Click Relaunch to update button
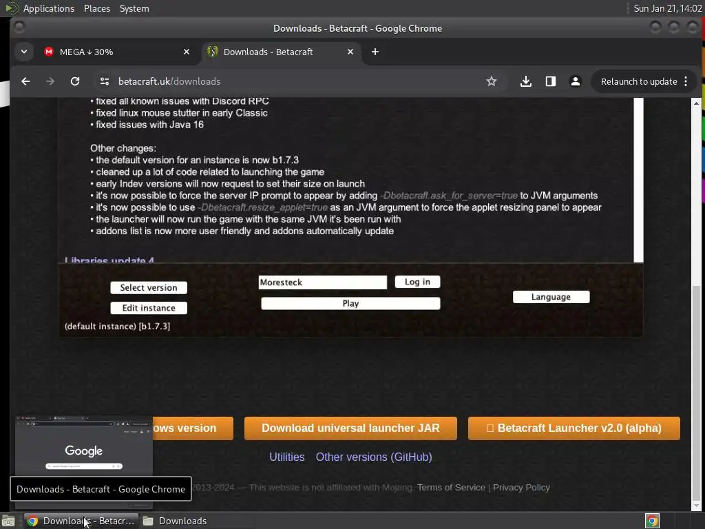 click(x=638, y=81)
